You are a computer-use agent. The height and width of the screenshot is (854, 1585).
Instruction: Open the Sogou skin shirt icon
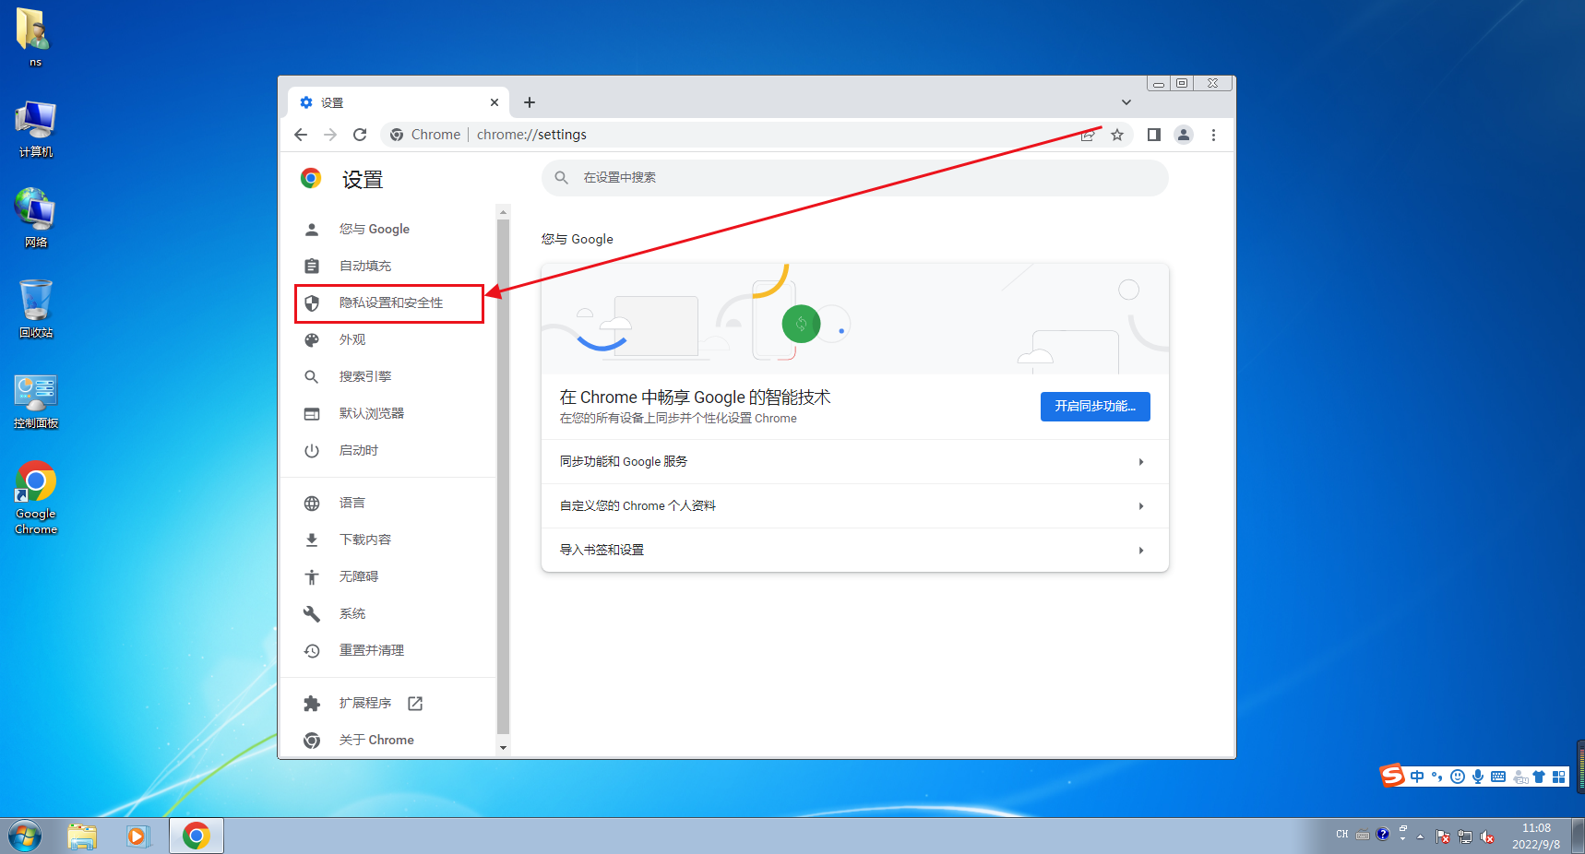[1539, 777]
